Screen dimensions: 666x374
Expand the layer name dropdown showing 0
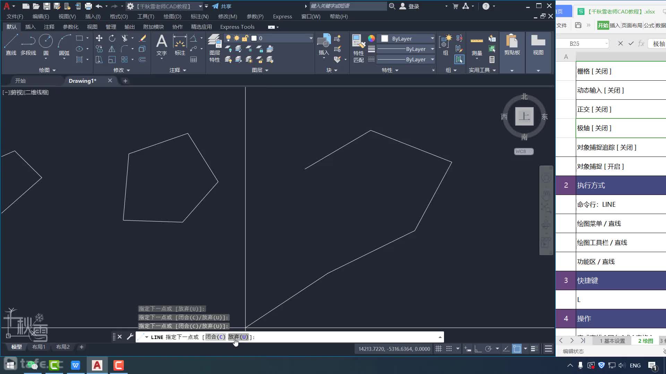311,38
